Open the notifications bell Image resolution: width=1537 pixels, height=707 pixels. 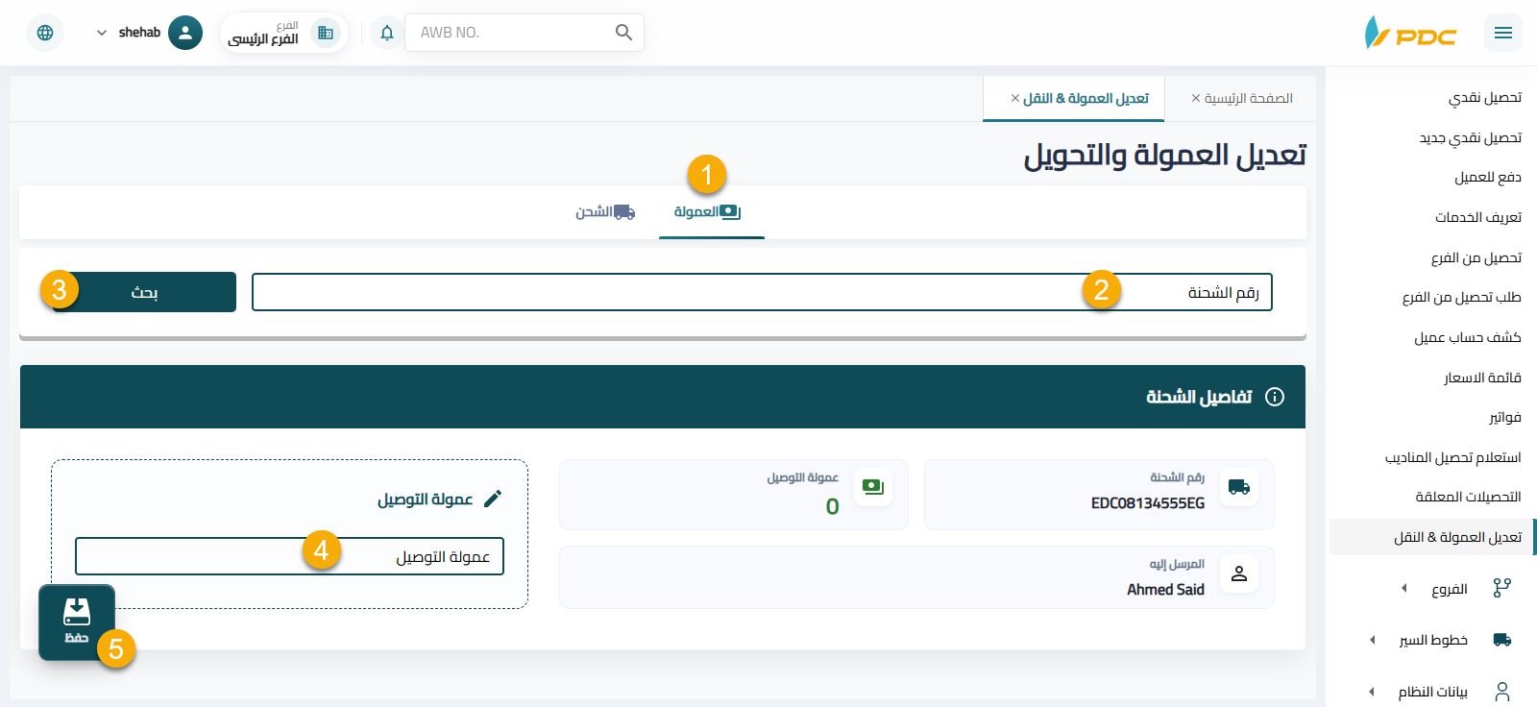[387, 33]
